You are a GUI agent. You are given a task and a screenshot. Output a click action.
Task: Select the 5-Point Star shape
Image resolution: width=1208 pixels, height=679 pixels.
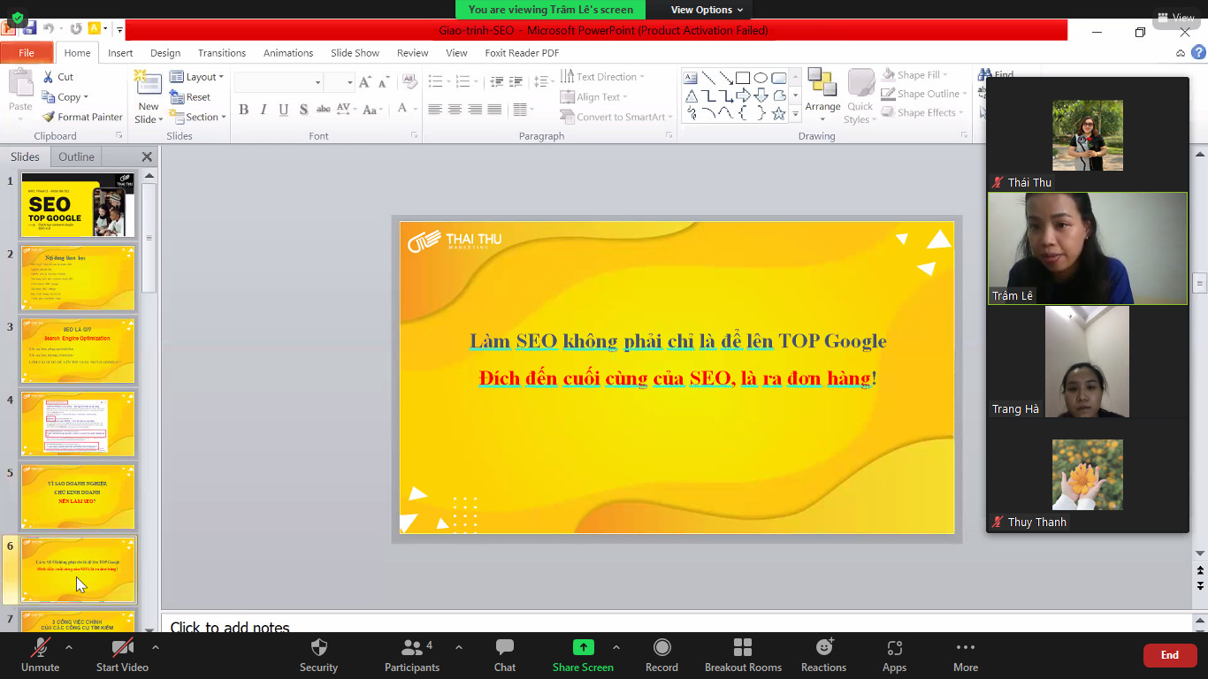coord(778,113)
